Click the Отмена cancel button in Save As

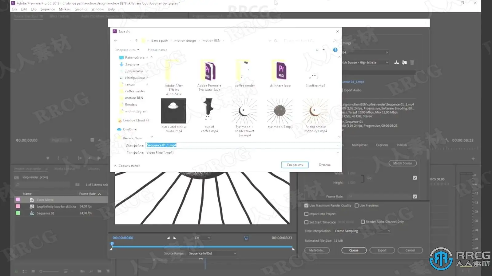tap(324, 165)
